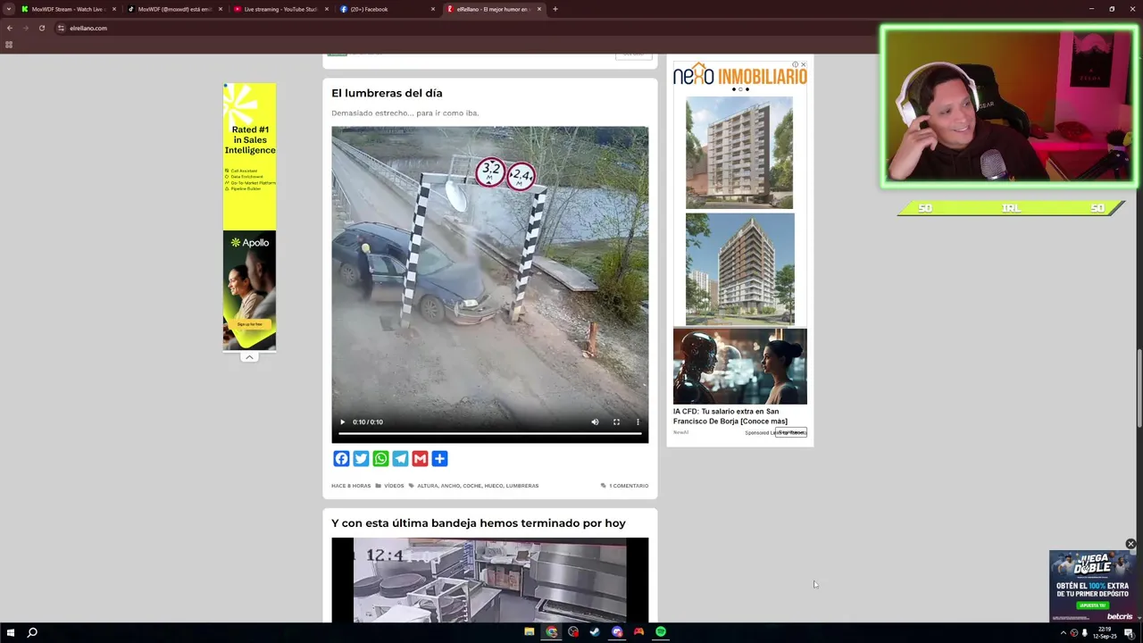1143x643 pixels.
Task: Close the MoxWDF TikTok tab
Action: pyautogui.click(x=221, y=9)
